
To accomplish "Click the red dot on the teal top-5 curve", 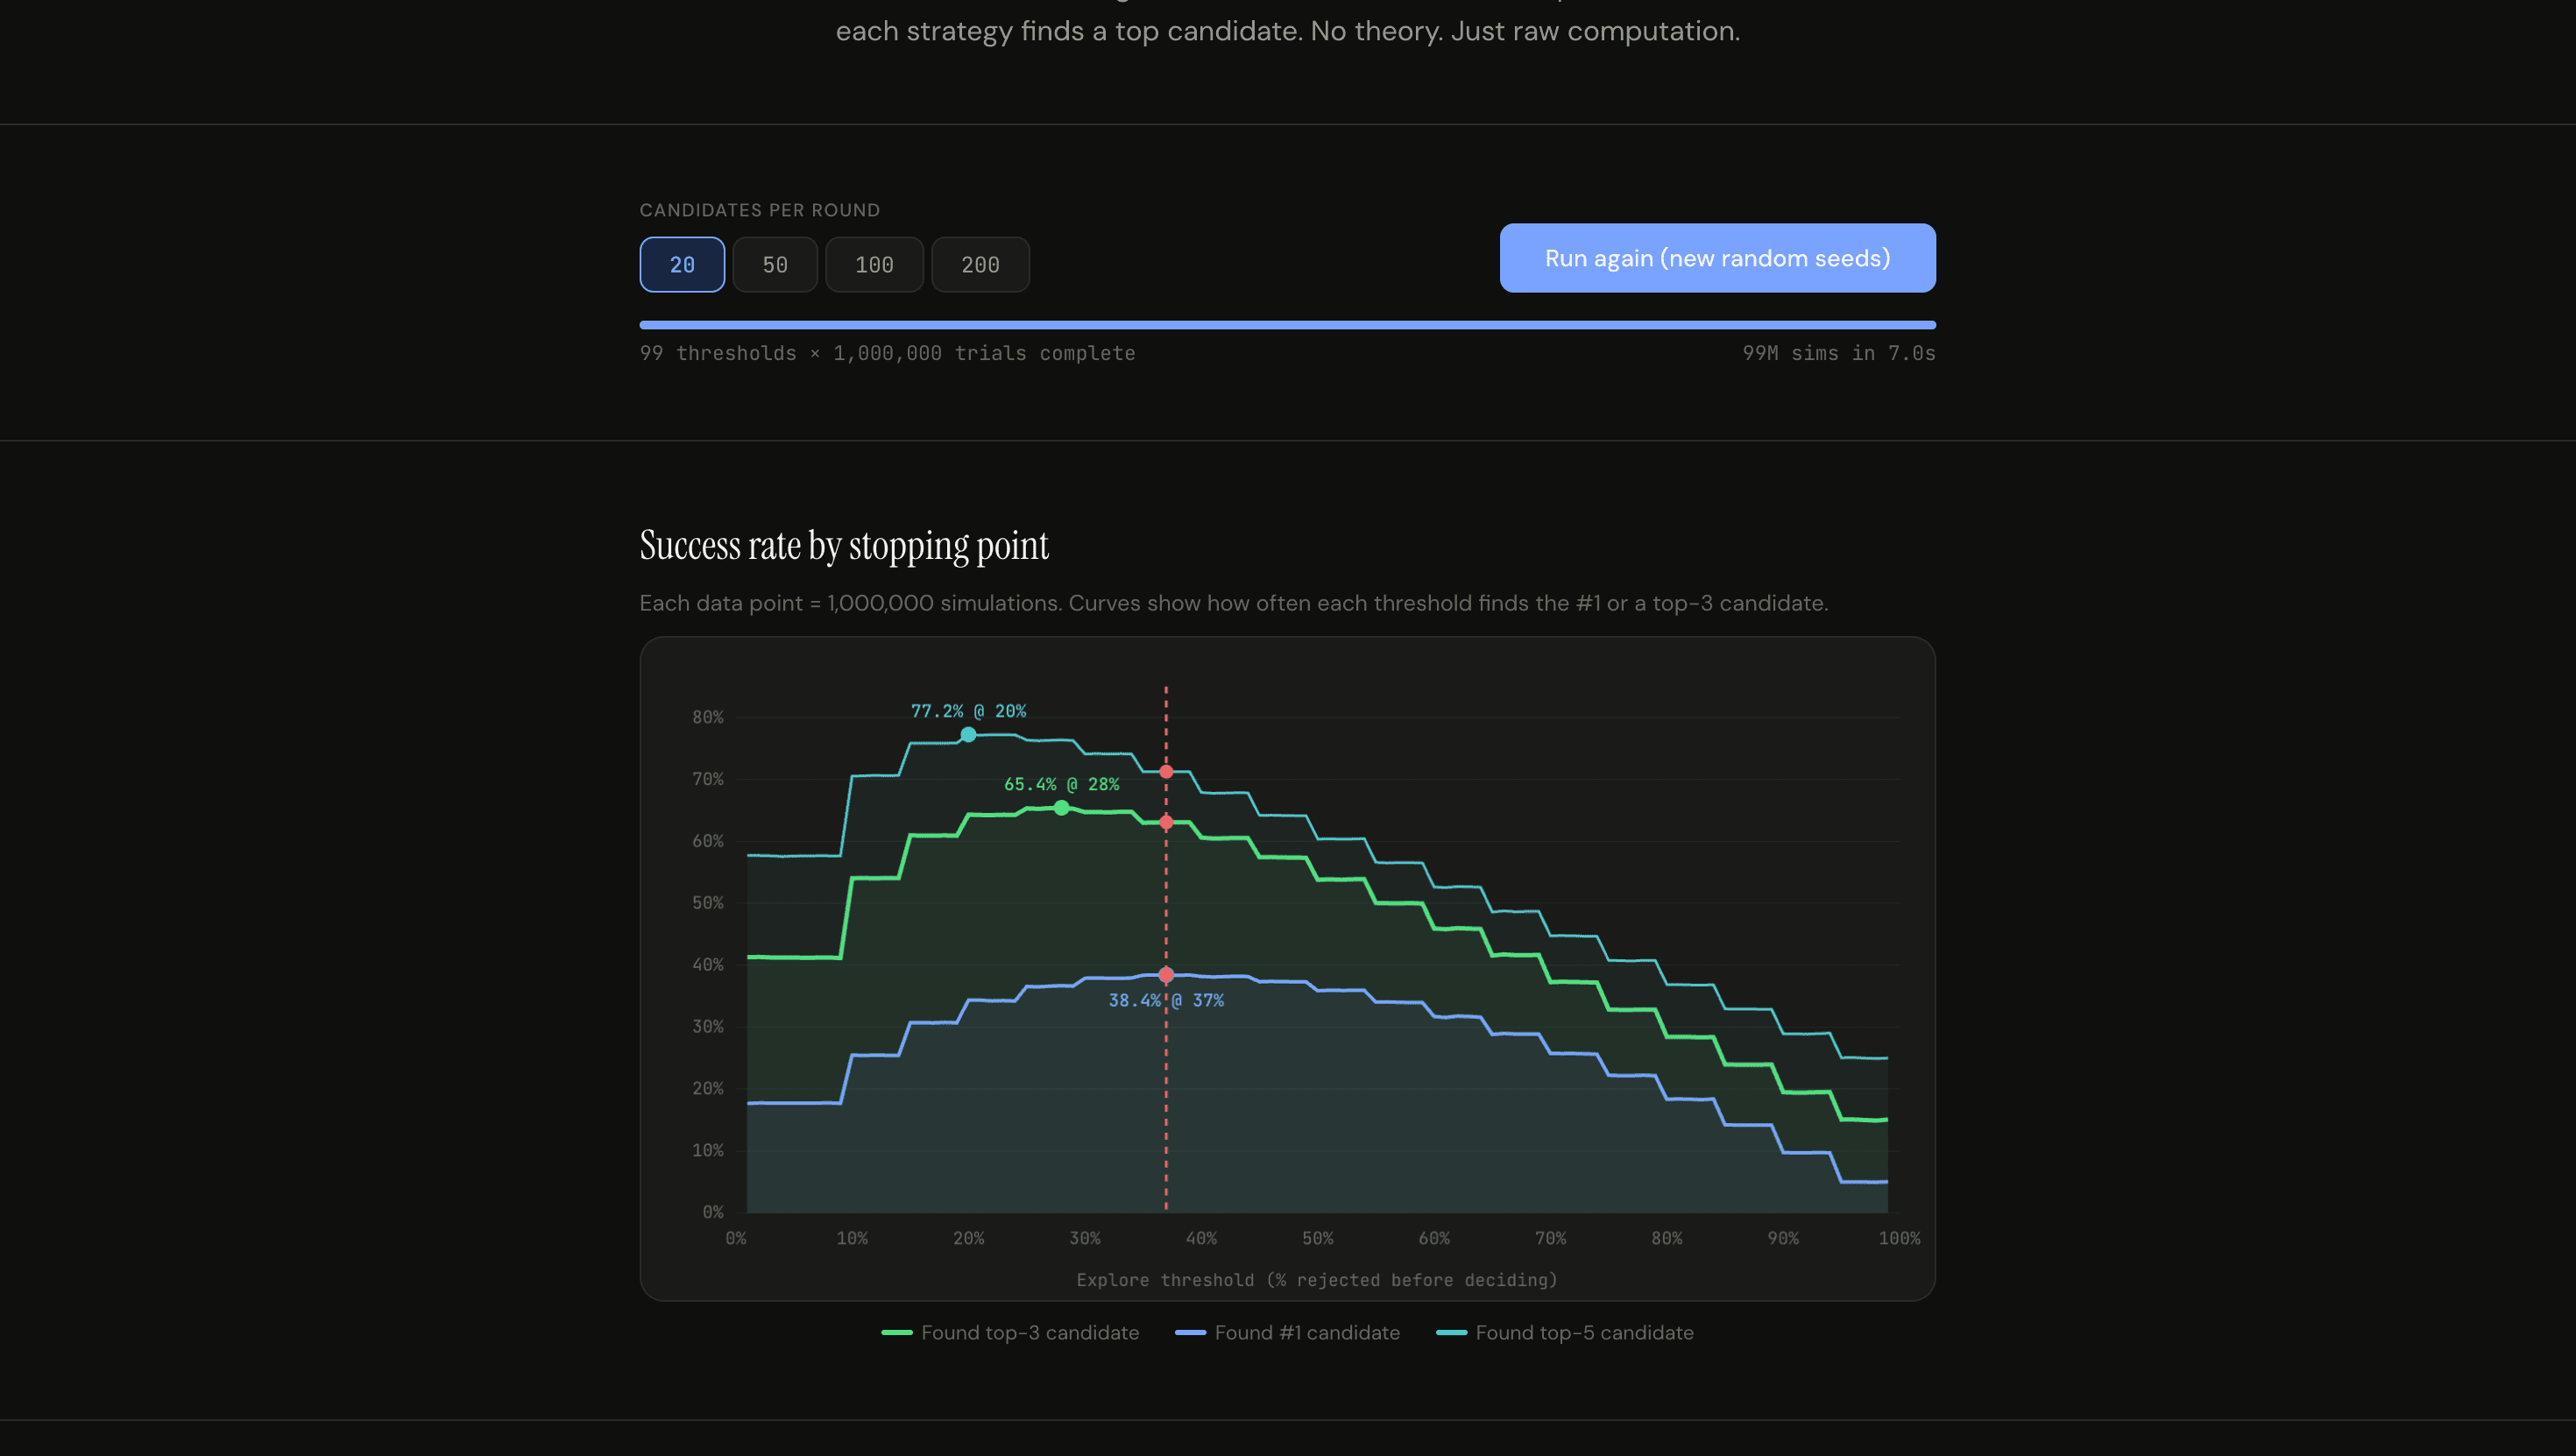I will pos(1166,772).
